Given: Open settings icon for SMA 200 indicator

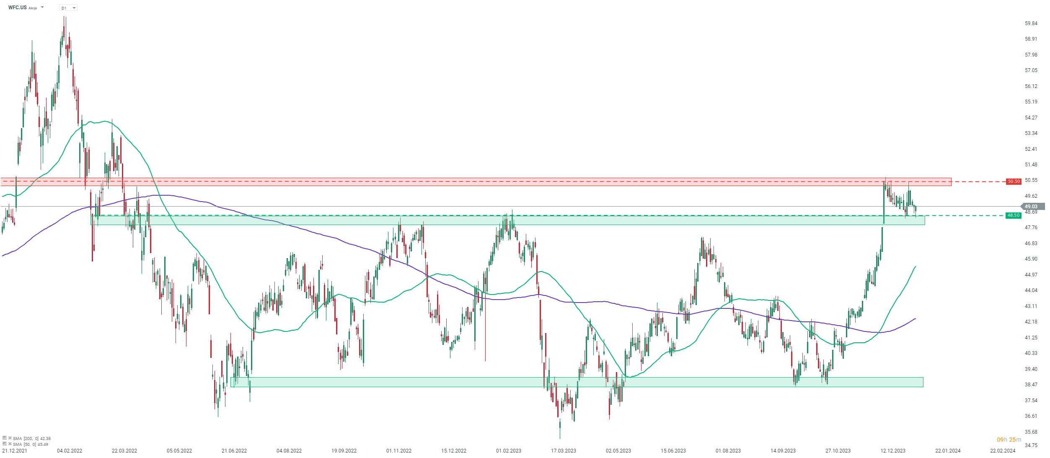Looking at the screenshot, I should tap(5, 438).
